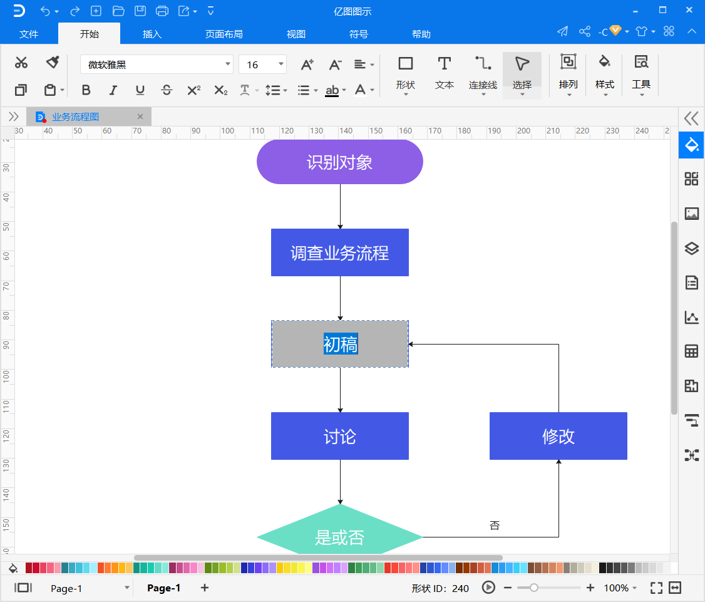Click the Cut scissors icon
705x602 pixels.
pyautogui.click(x=21, y=63)
